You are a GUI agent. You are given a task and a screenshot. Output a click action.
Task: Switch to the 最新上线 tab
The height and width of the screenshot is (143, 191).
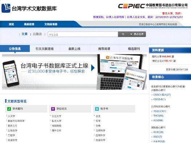74,49
